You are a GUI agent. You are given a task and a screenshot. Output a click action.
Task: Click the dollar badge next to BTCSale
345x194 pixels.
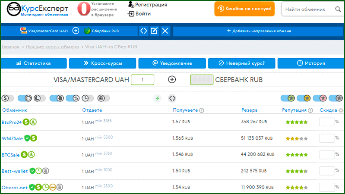click(x=24, y=155)
